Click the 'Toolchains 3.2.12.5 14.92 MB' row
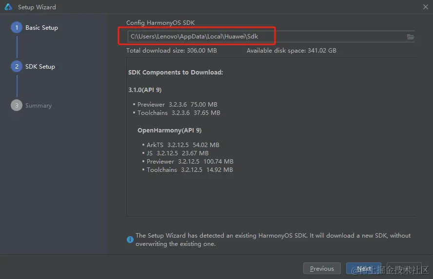 (190, 170)
